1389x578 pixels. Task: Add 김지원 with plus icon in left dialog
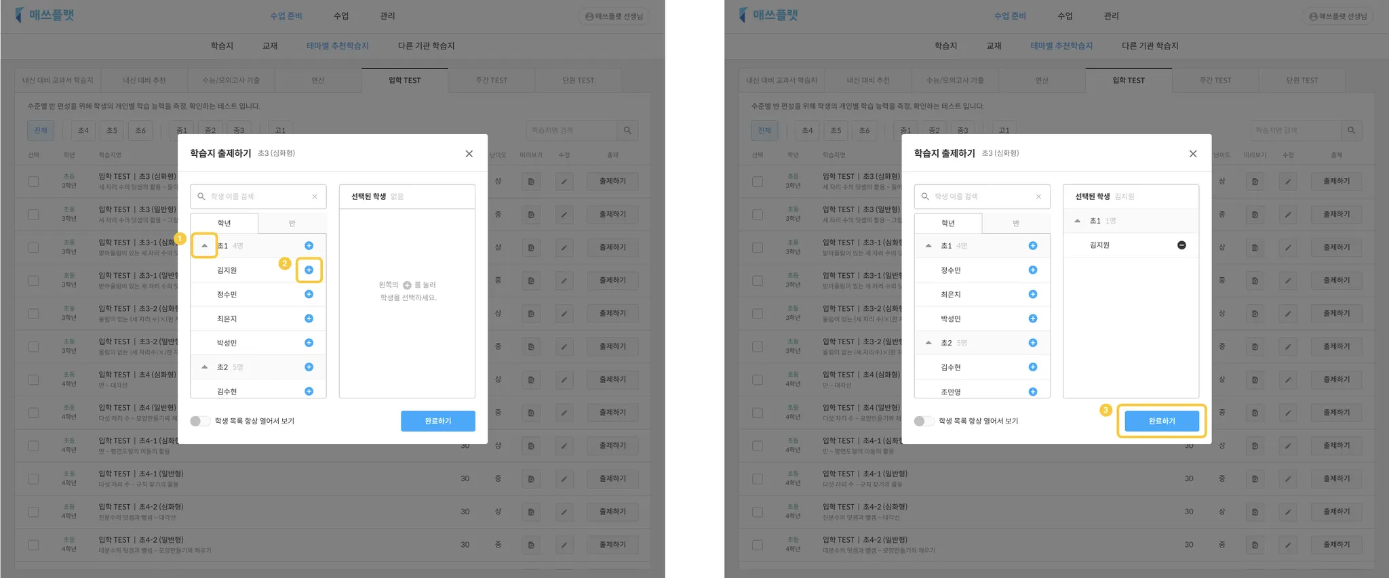[309, 270]
